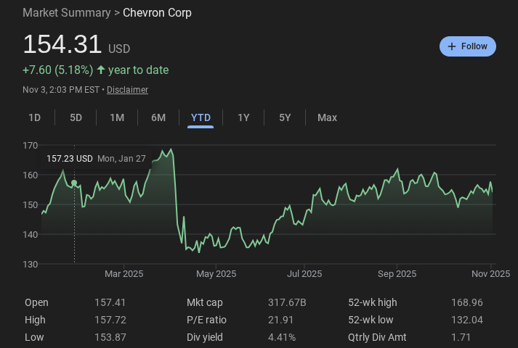Select the YTD tab
Screen dimensions: 518x348
(x=201, y=117)
